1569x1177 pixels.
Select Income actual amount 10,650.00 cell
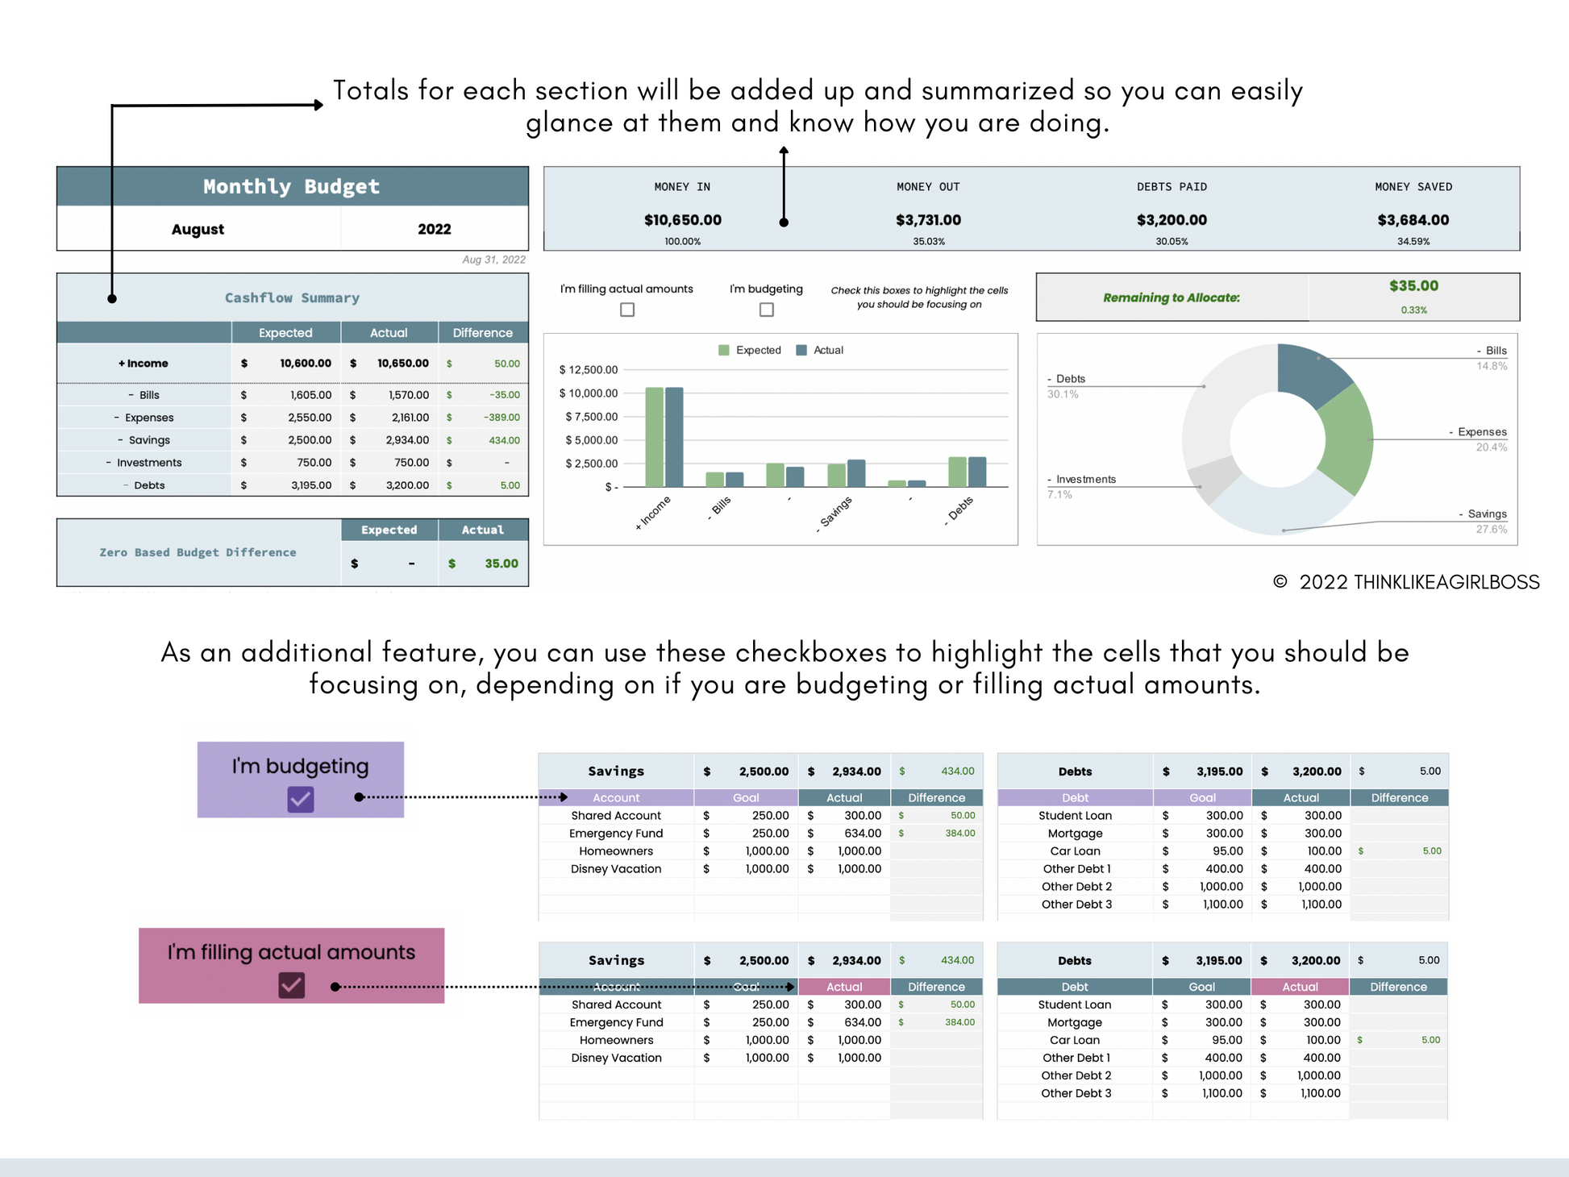pos(402,364)
